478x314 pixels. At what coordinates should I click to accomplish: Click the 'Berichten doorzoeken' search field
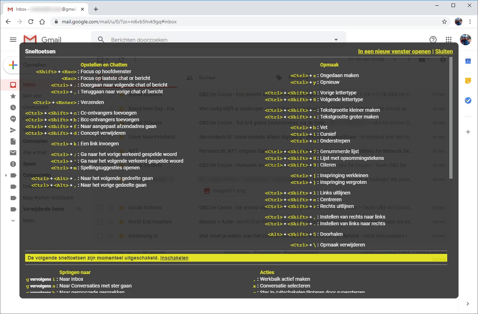(219, 40)
